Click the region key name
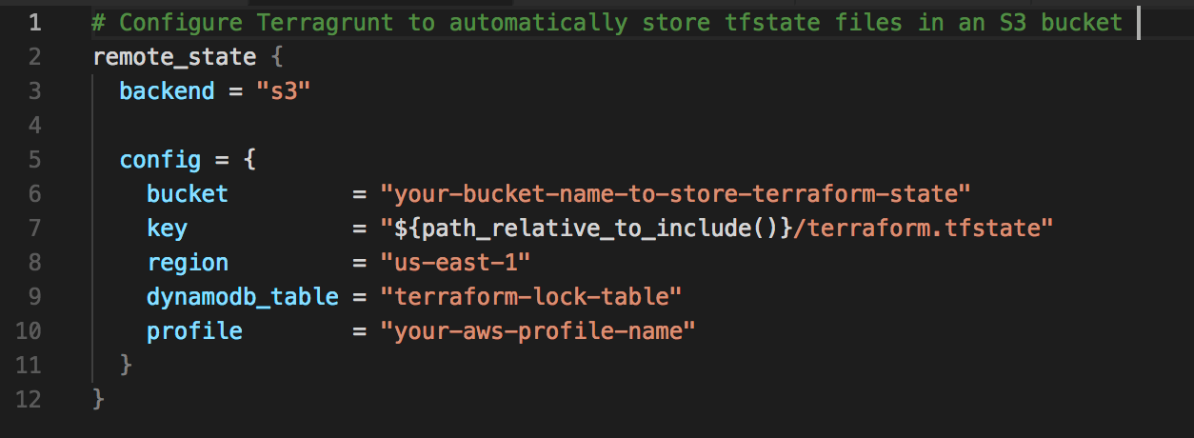This screenshot has height=438, width=1194. coord(188,263)
